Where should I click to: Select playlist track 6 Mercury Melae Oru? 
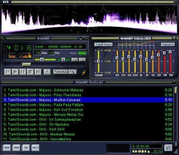pos(88,115)
